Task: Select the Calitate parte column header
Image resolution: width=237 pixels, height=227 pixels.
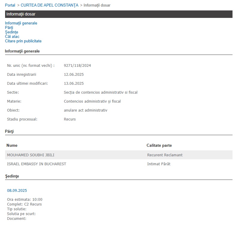Action: [x=159, y=145]
